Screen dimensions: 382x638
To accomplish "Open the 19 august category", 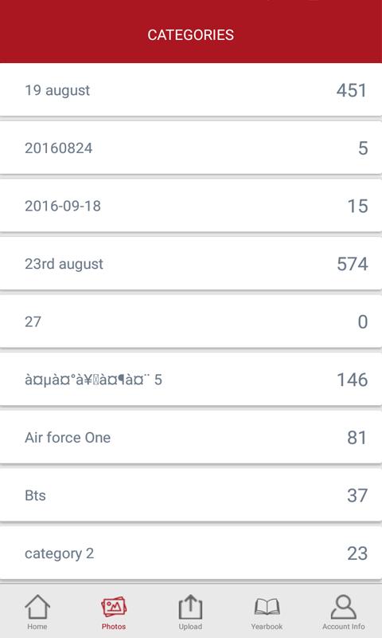I will tap(191, 90).
